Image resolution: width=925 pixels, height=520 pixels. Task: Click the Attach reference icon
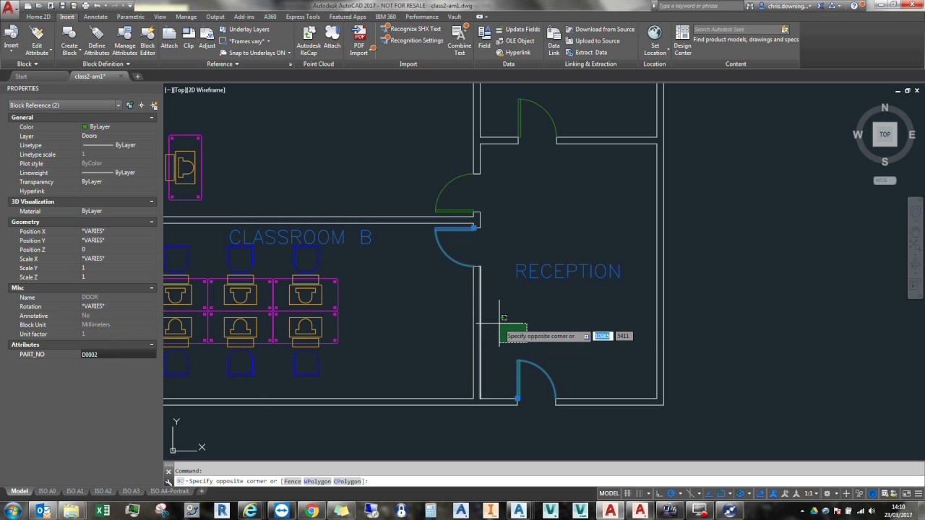pyautogui.click(x=169, y=38)
